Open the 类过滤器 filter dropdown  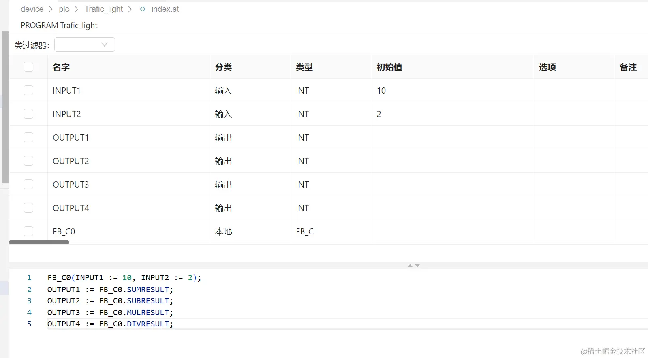[x=85, y=45]
